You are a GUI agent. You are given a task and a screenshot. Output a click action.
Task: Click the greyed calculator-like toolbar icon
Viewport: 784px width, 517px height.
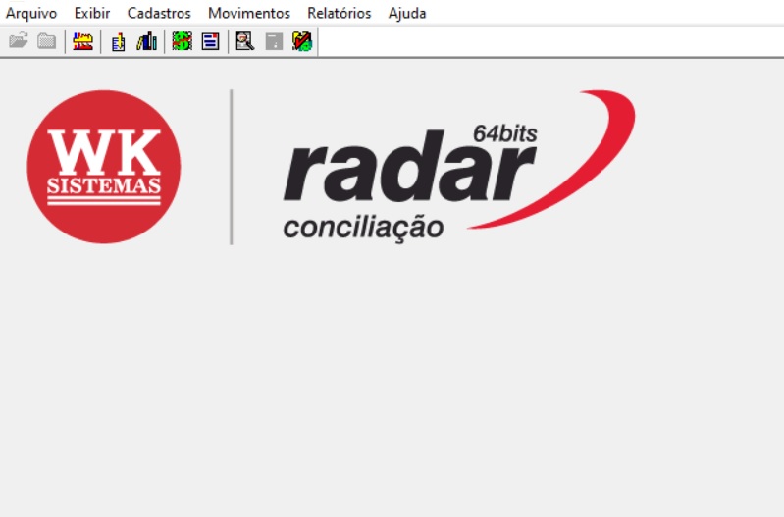click(274, 41)
